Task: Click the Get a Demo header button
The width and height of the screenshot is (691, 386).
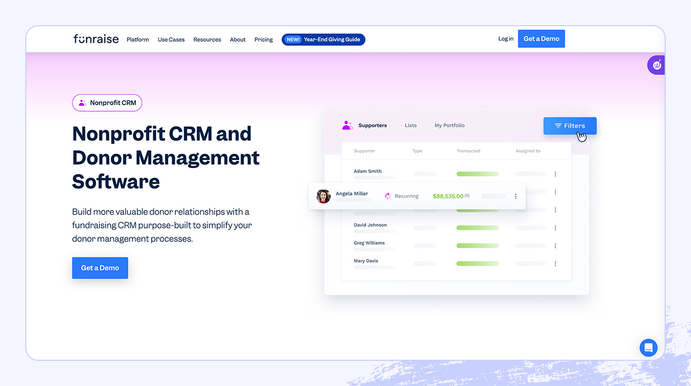Action: (x=541, y=39)
